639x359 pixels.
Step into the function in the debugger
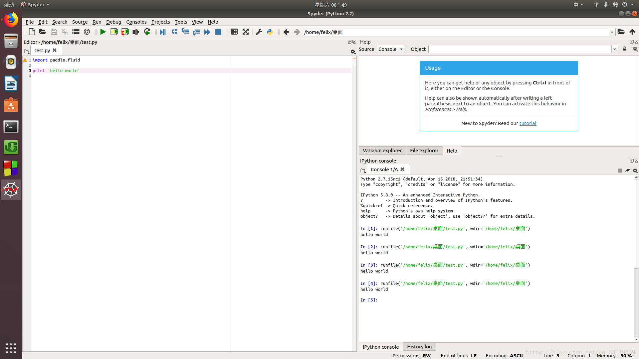point(185,32)
